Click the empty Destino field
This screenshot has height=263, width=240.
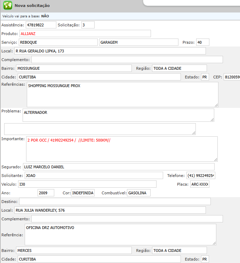115,202
